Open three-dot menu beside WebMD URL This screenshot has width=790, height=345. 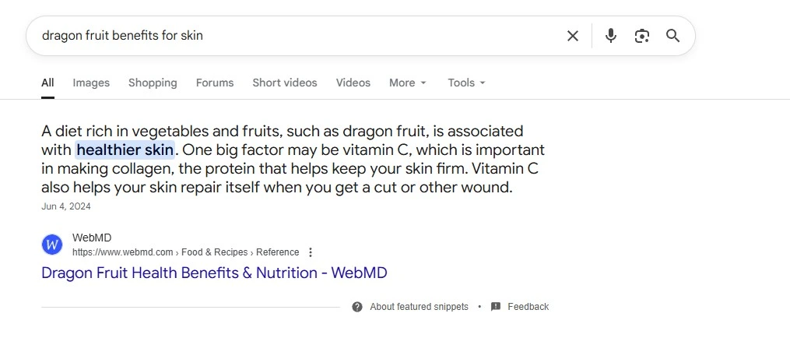[x=311, y=252]
